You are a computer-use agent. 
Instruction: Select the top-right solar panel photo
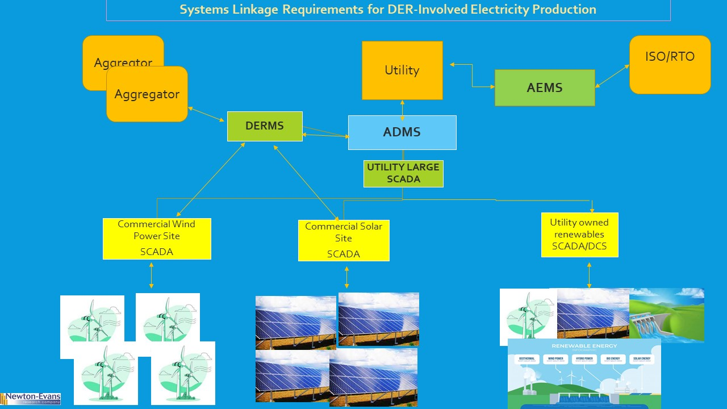point(379,319)
